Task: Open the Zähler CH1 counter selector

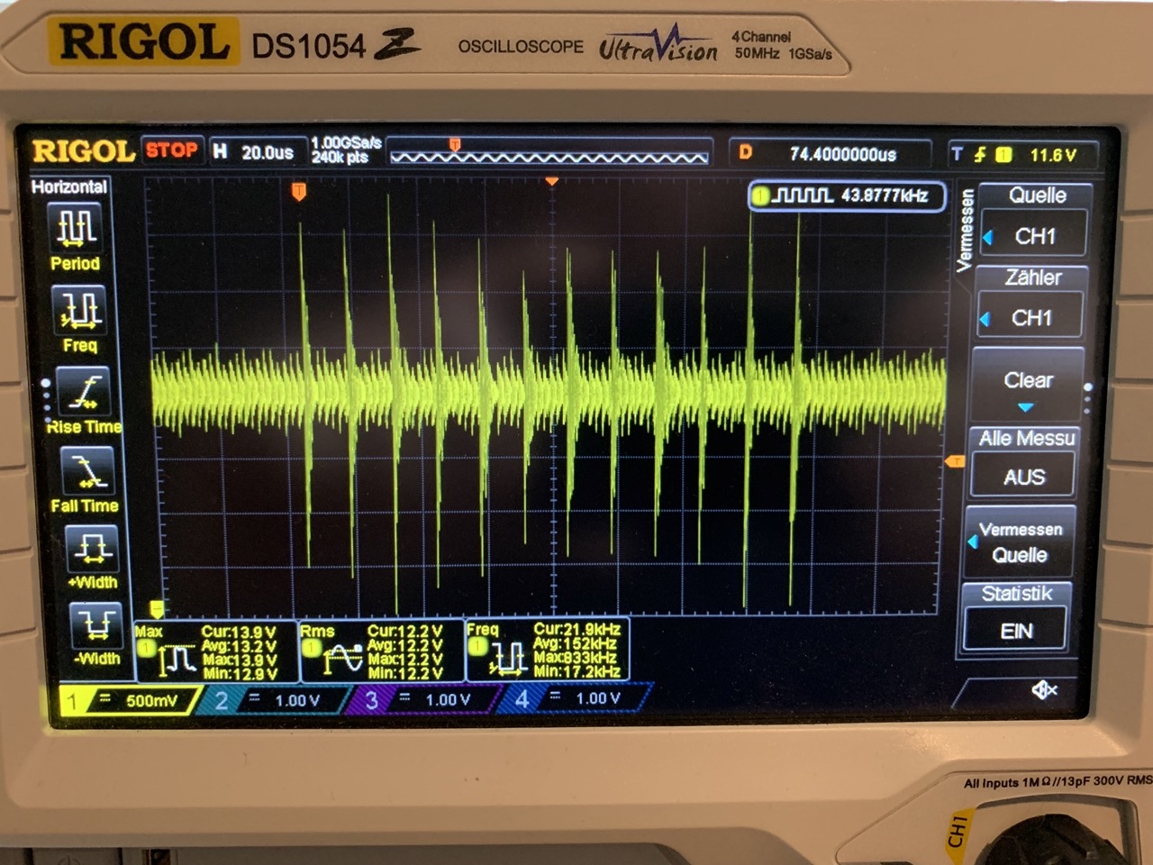Action: (x=1030, y=318)
